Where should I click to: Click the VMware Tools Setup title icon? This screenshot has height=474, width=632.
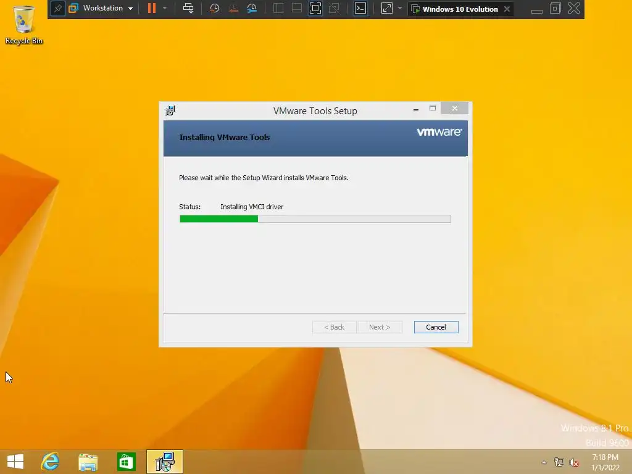point(170,110)
